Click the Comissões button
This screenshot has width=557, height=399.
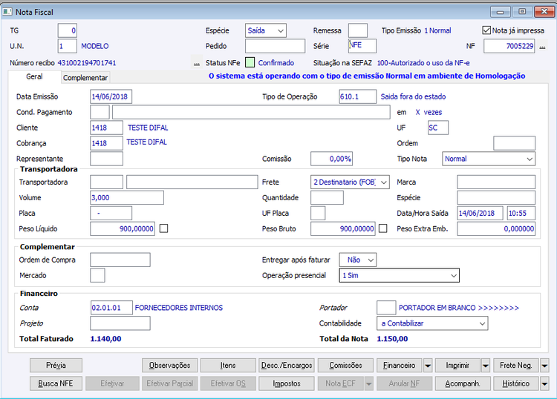click(x=345, y=366)
